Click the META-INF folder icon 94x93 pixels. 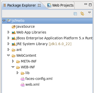(x=18, y=61)
